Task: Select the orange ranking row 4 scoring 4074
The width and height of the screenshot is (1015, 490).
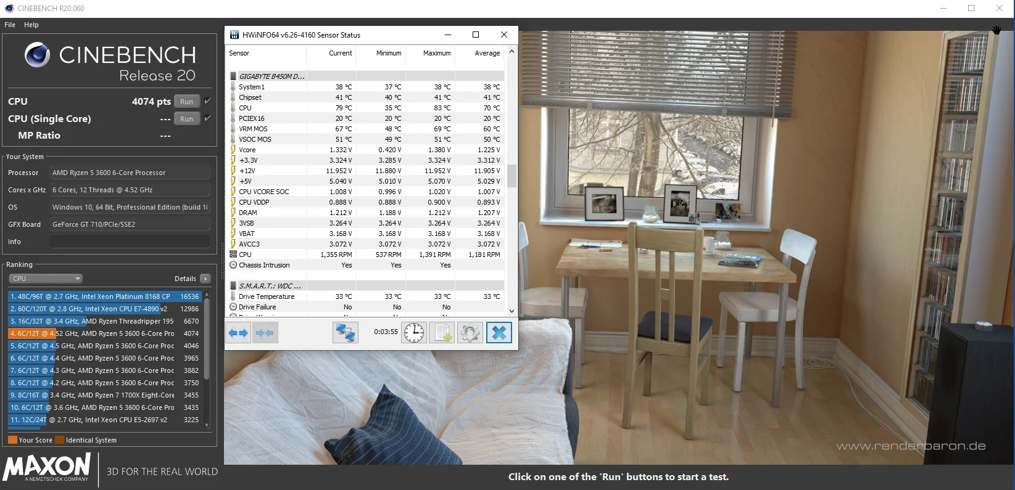Action: (x=105, y=333)
